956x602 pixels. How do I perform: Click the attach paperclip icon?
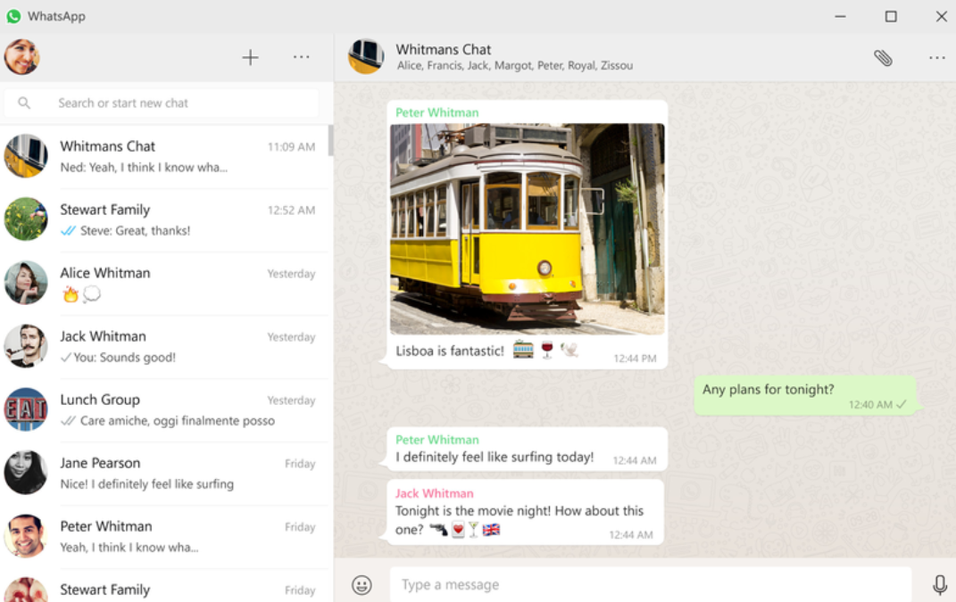[883, 58]
